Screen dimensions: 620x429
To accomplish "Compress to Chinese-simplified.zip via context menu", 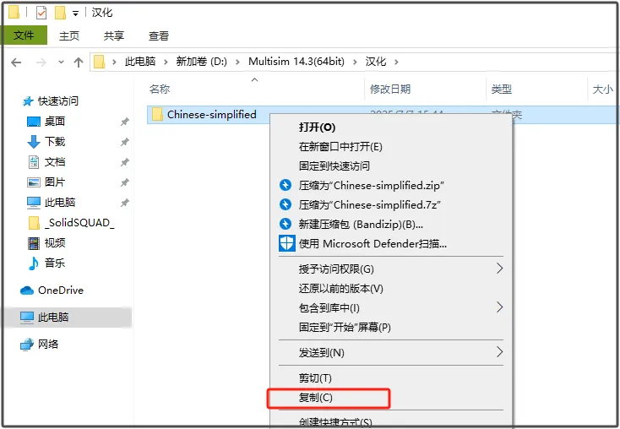I will (372, 186).
